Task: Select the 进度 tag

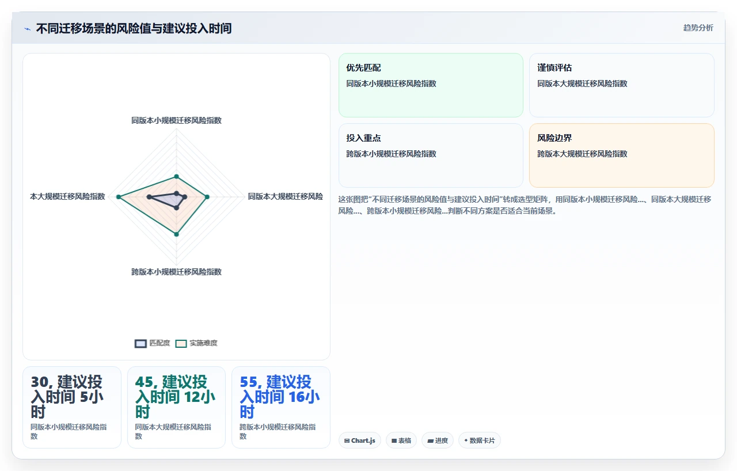Action: (x=438, y=440)
